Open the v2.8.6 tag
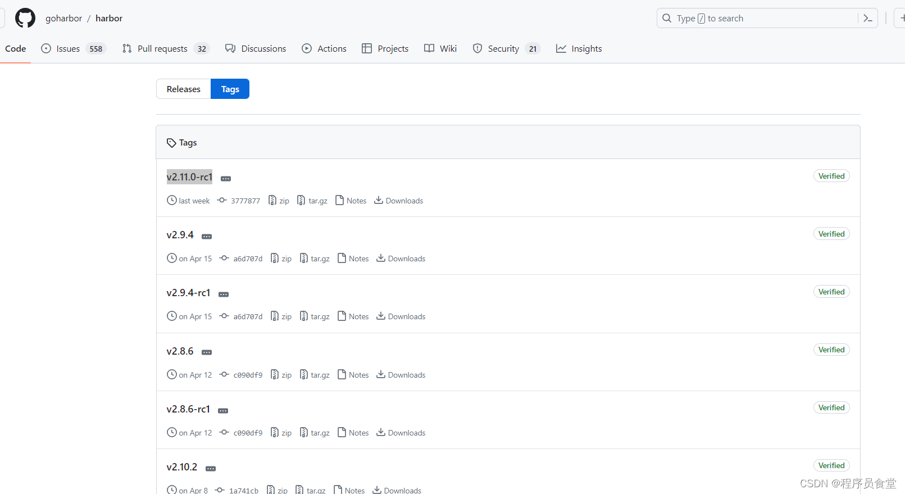Image resolution: width=905 pixels, height=494 pixels. 180,351
